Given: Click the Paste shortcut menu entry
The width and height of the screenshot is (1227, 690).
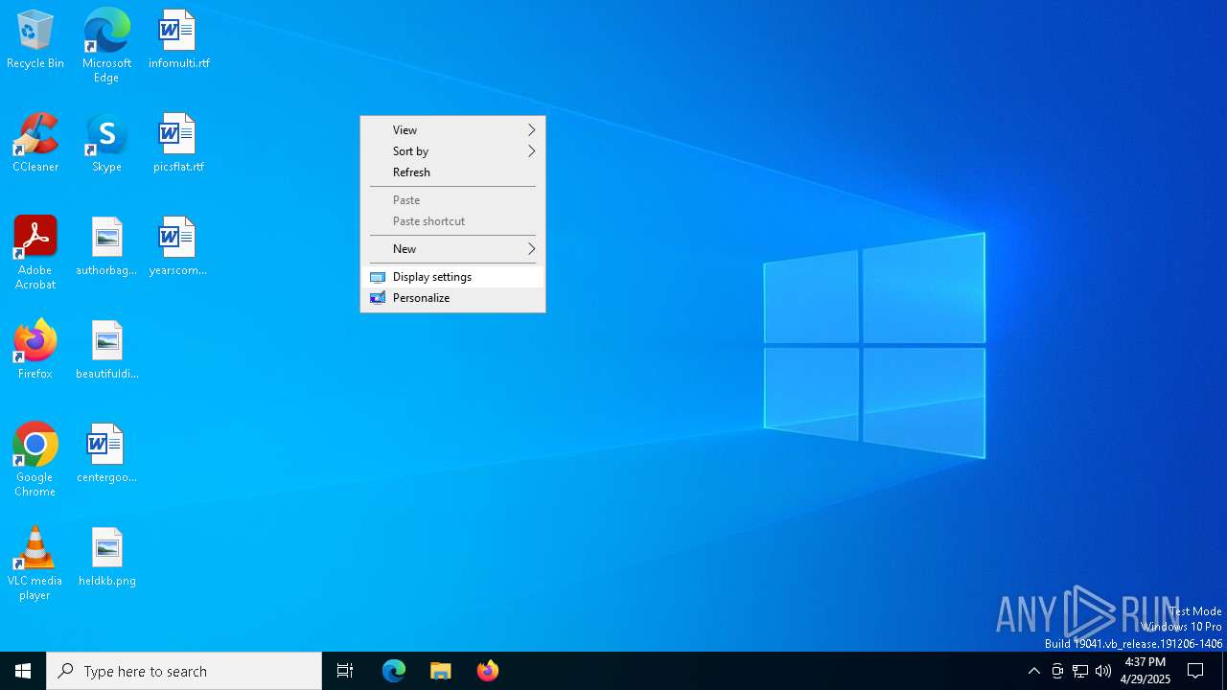Looking at the screenshot, I should tap(452, 221).
